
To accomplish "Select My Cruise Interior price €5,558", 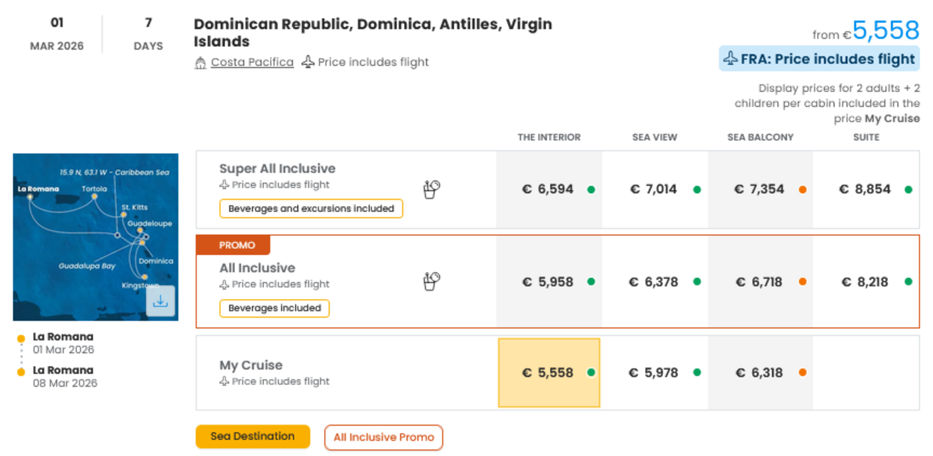I will (x=548, y=373).
